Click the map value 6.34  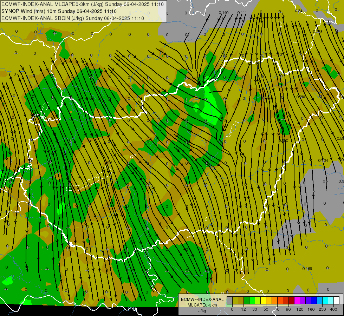pos(299,11)
